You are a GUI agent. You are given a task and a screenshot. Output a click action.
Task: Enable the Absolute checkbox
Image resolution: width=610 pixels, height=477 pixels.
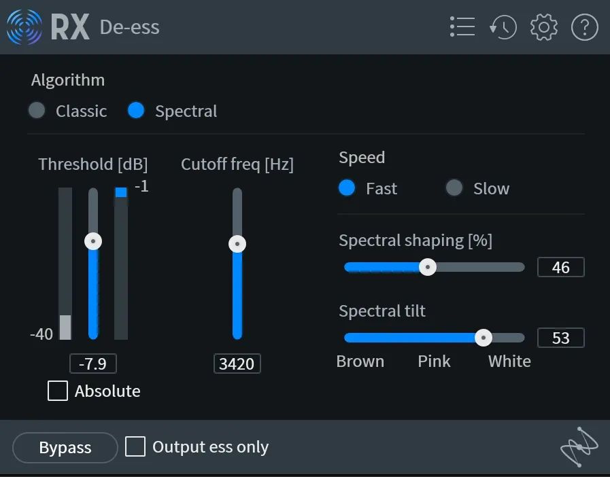pos(58,391)
